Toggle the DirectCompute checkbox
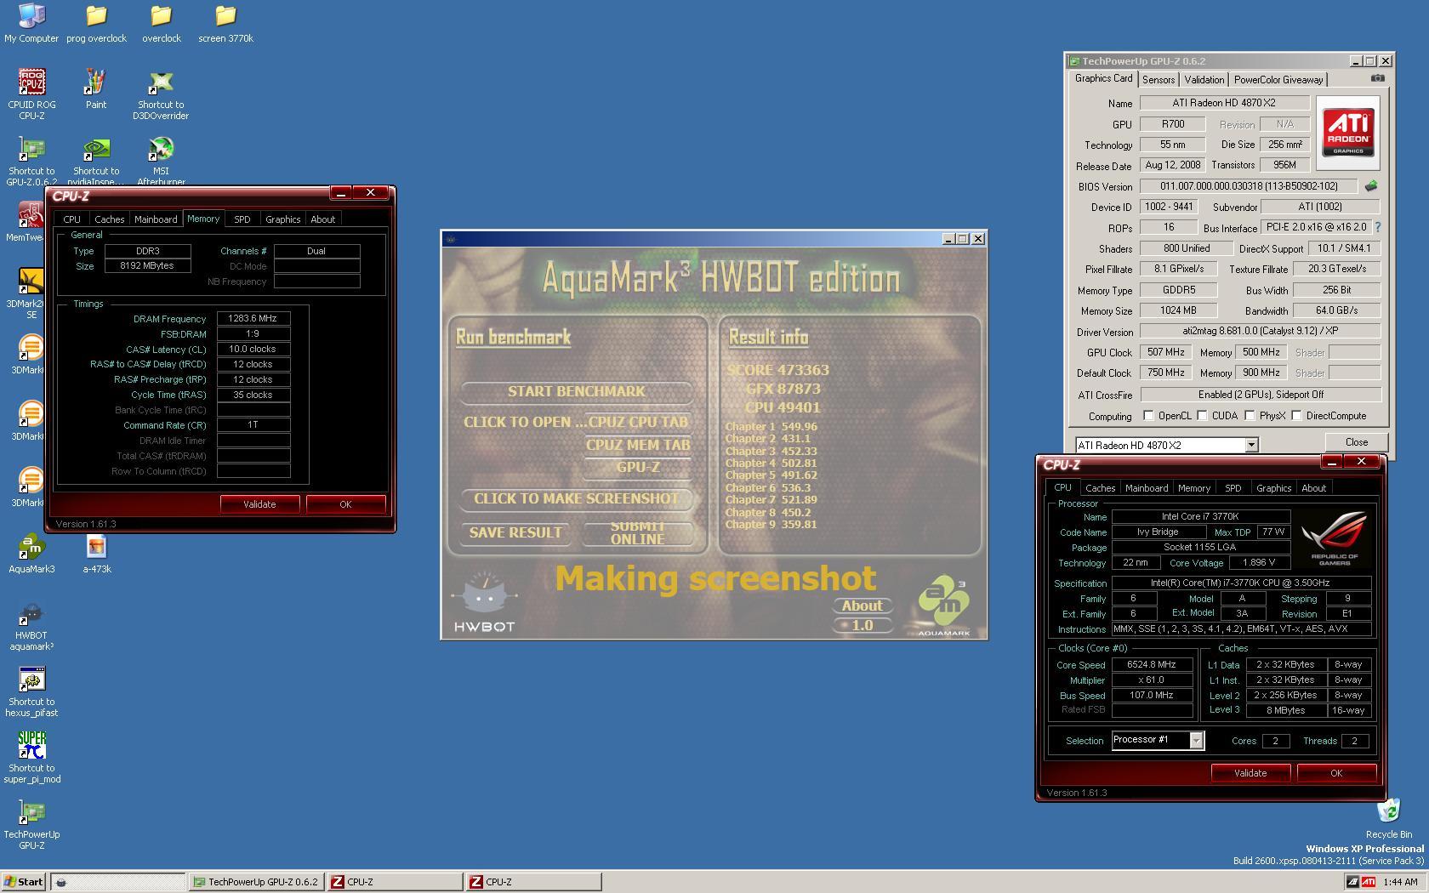 pos(1296,415)
